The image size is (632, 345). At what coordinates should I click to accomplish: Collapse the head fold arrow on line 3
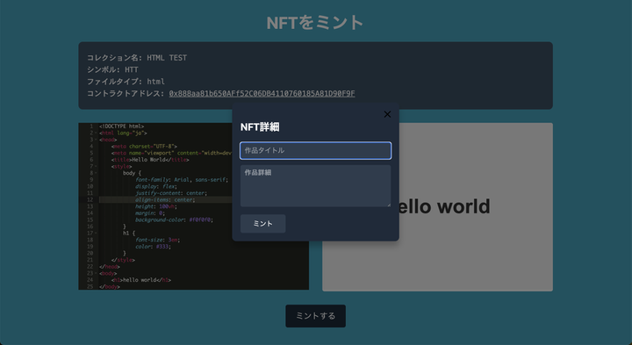(x=97, y=140)
